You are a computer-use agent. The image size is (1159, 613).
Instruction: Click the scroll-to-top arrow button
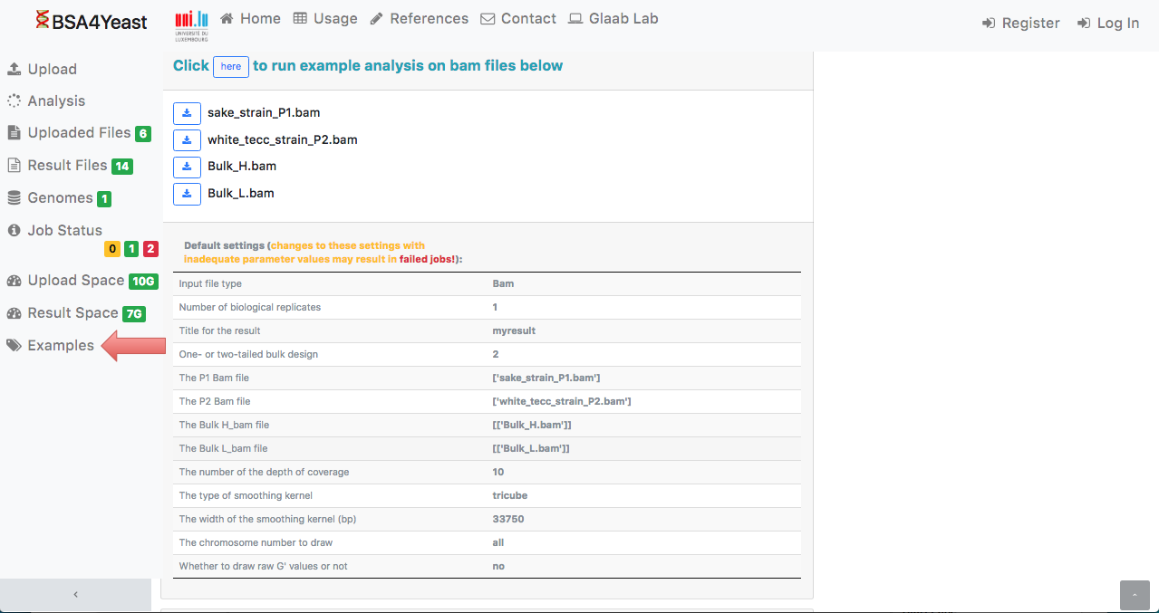pos(1134,595)
